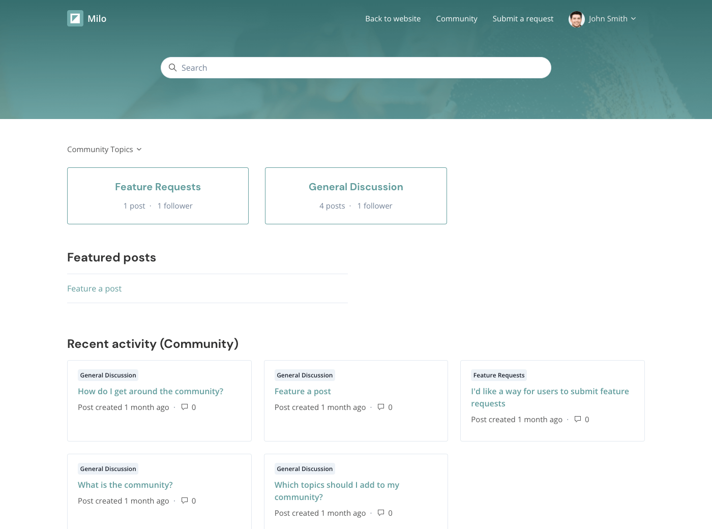Select Submit a request in header
The width and height of the screenshot is (712, 529).
[523, 19]
